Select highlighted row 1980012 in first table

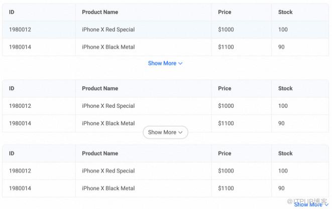pyautogui.click(x=165, y=30)
